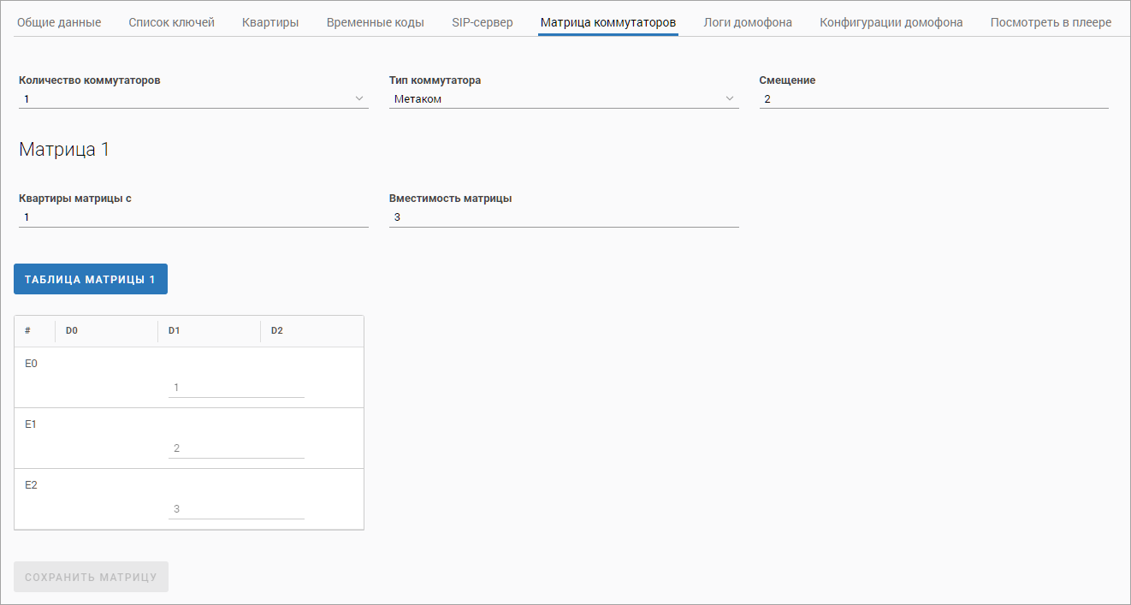
Task: Select the input cell in row E1
Action: coord(236,448)
